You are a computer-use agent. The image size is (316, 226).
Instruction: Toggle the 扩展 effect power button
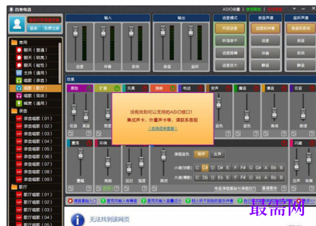pyautogui.click(x=117, y=88)
